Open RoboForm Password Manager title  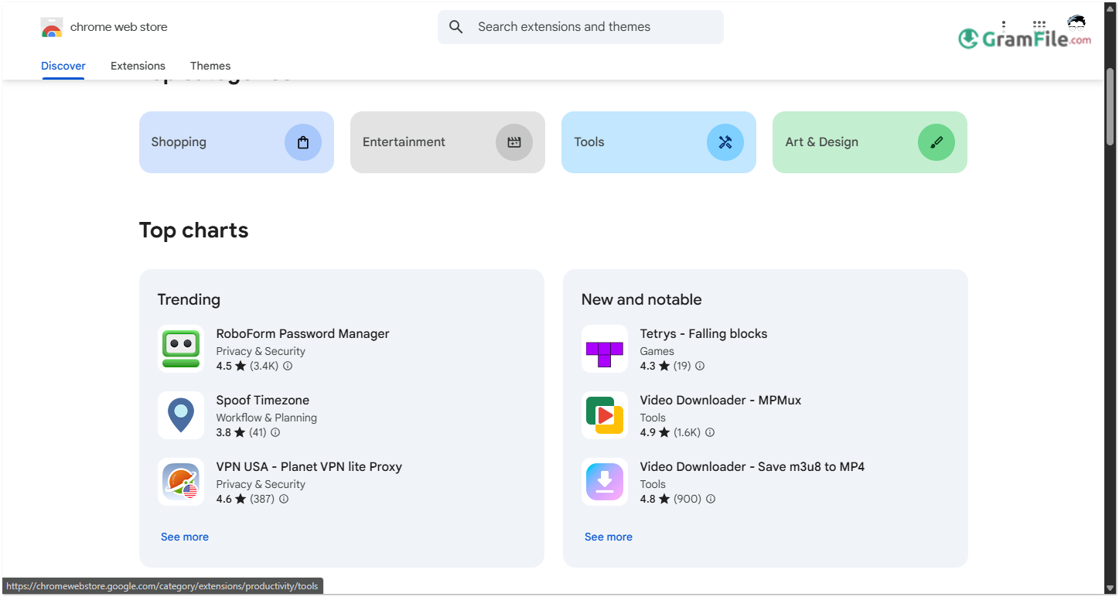pyautogui.click(x=303, y=334)
